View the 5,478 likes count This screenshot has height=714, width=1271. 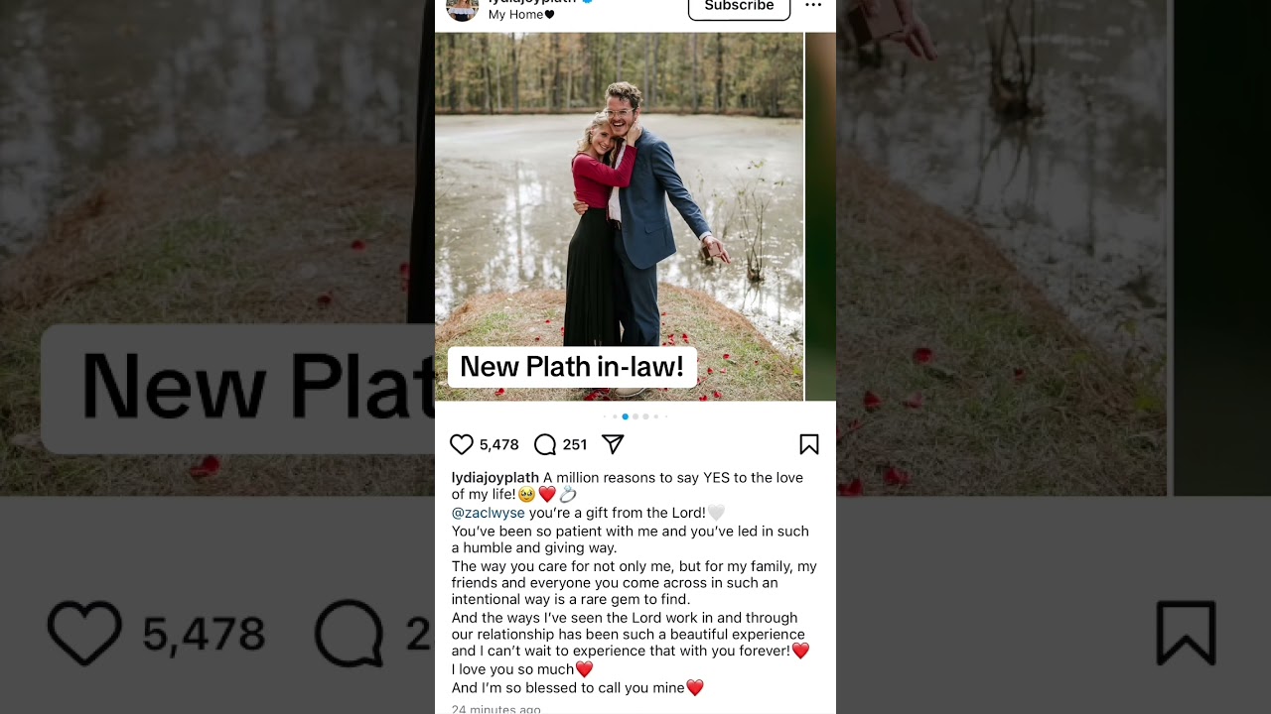pos(499,444)
